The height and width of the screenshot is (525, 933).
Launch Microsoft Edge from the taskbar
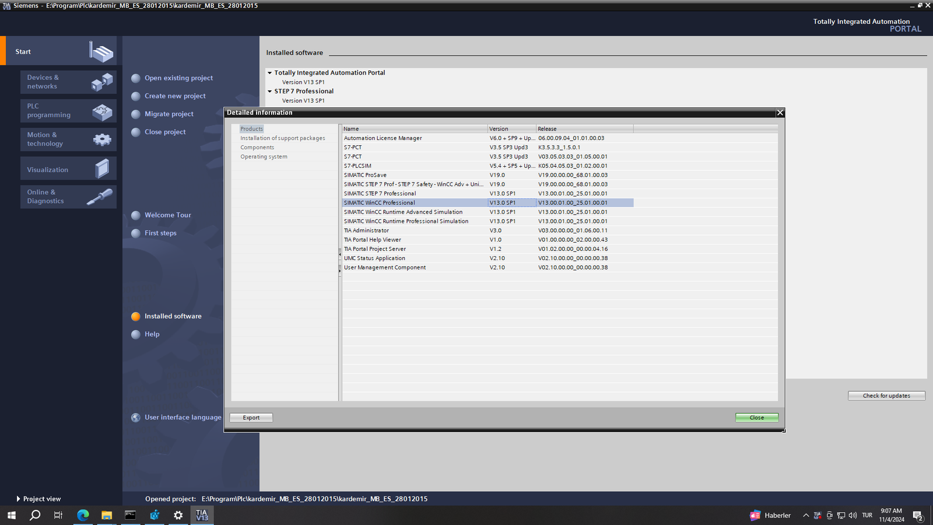pos(83,515)
